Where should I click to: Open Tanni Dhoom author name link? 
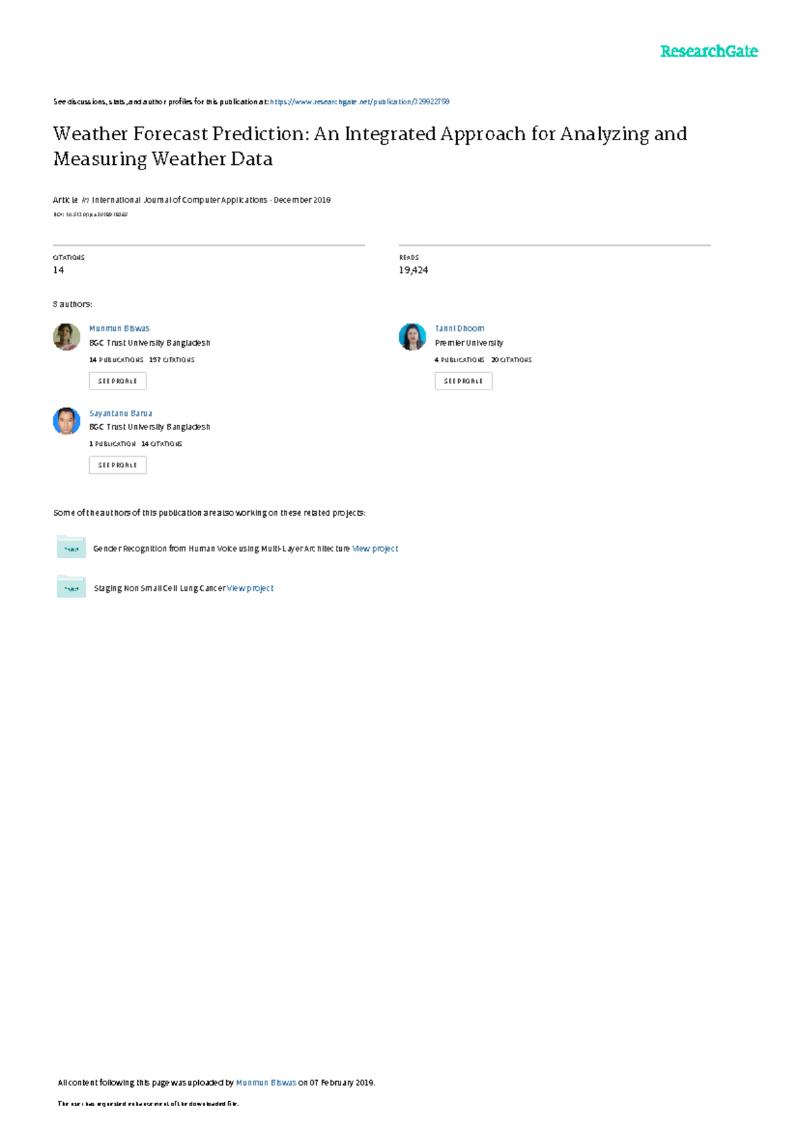tap(460, 328)
